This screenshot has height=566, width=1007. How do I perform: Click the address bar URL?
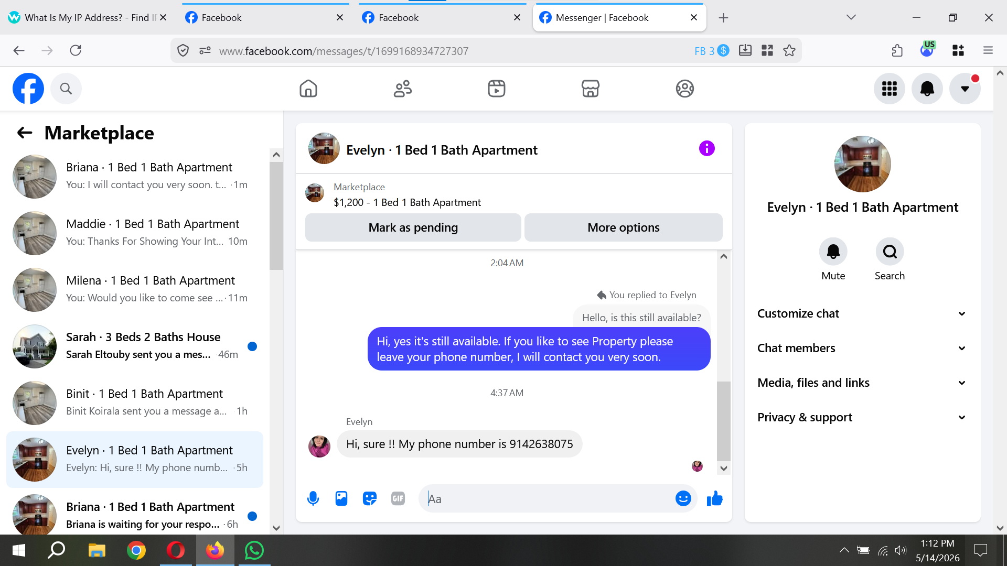344,51
